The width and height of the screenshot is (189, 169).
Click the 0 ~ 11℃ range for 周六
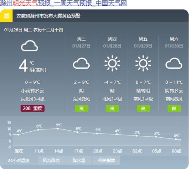pyautogui.click(x=174, y=82)
